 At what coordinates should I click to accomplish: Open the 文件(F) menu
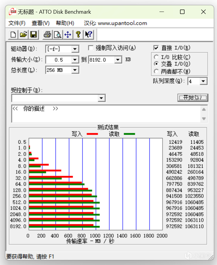pos(17,23)
